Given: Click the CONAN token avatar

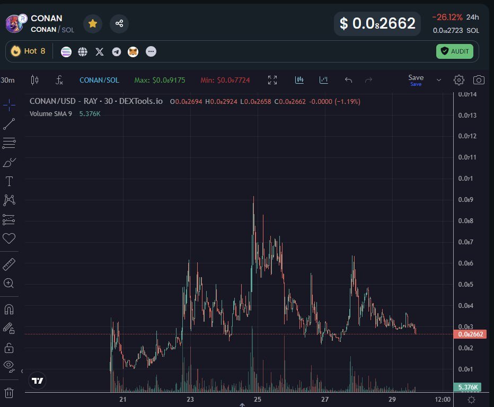Looking at the screenshot, I should [x=14, y=24].
